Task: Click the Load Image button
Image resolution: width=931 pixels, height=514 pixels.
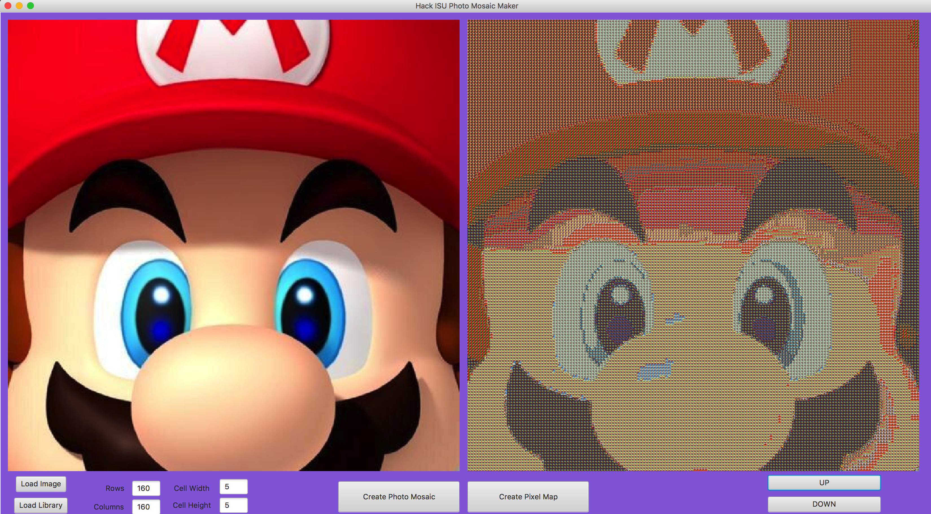Action: tap(41, 484)
